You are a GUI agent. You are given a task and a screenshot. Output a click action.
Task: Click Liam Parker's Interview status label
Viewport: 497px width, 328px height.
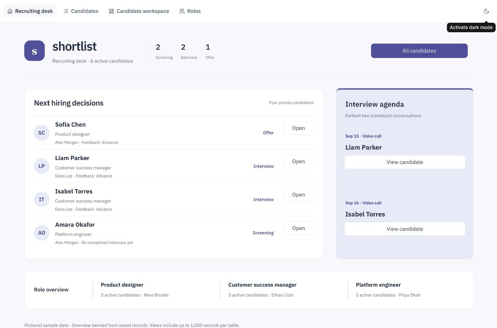click(x=263, y=166)
